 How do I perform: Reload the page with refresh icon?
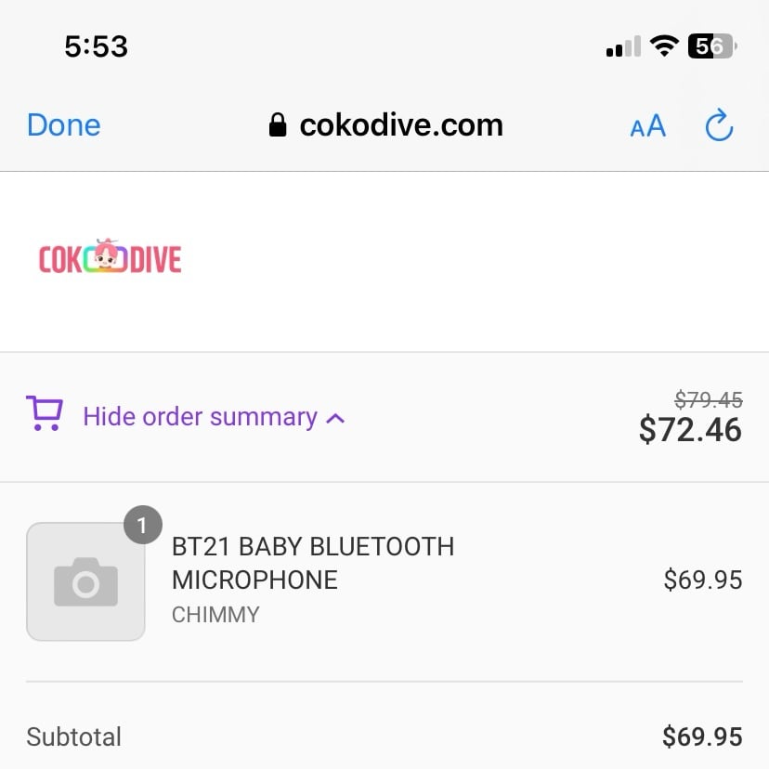[x=719, y=125]
